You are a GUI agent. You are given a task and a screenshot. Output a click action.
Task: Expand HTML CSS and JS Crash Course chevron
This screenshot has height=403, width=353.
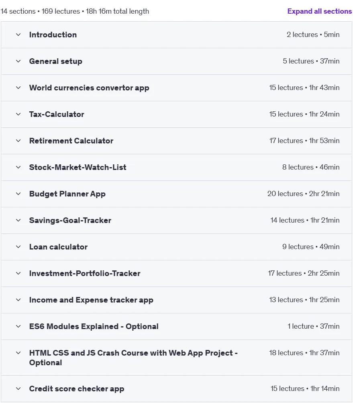tap(18, 353)
